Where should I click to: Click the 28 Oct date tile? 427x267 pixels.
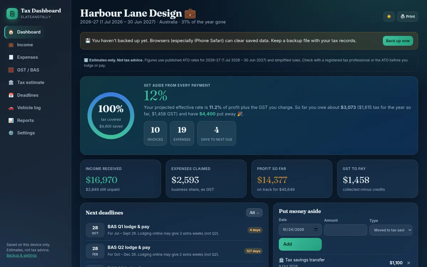click(95, 230)
